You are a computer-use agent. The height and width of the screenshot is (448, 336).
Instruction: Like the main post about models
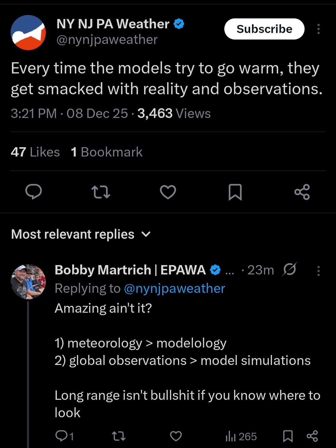pyautogui.click(x=168, y=192)
